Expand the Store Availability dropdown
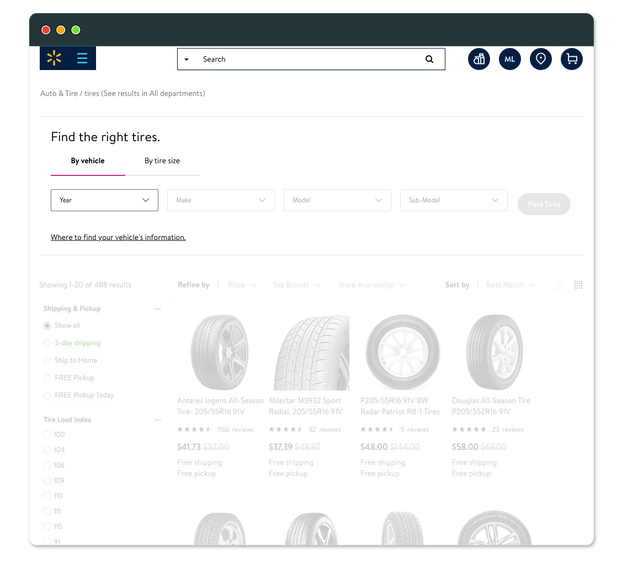Screen dimensions: 622x562 371,285
